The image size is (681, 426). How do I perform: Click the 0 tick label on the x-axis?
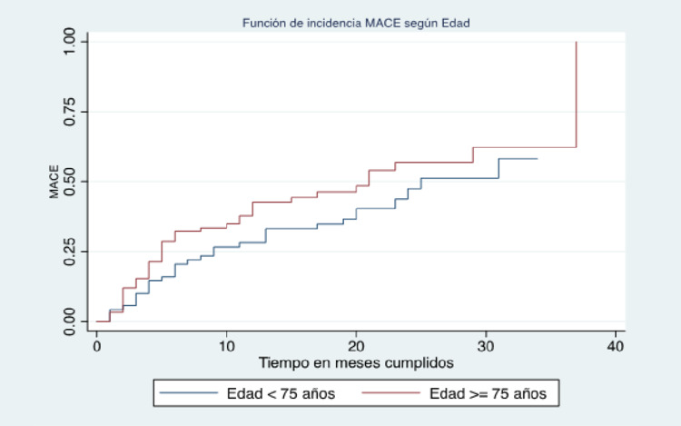pos(96,345)
